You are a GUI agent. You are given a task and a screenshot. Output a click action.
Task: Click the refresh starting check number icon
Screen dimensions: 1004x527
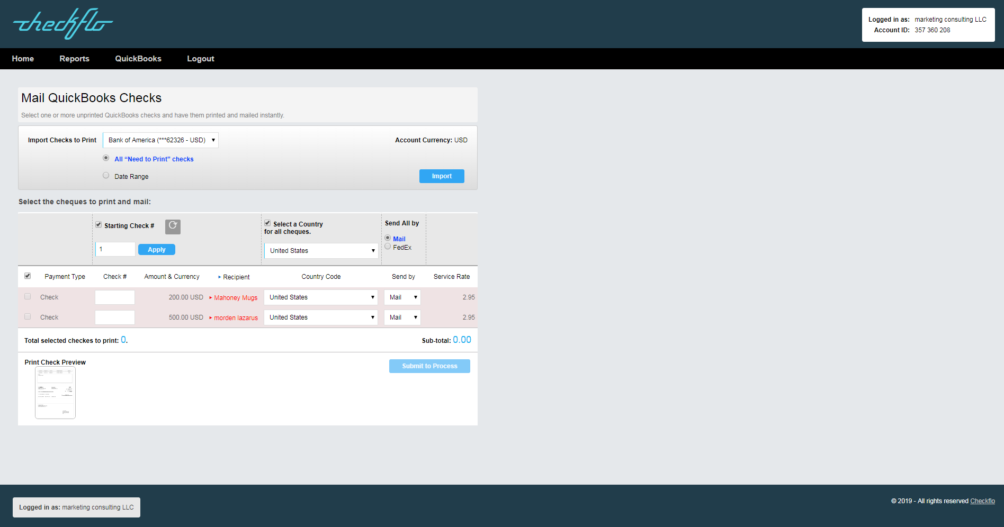173,226
